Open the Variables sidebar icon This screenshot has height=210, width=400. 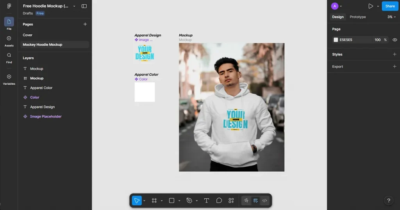(9, 77)
